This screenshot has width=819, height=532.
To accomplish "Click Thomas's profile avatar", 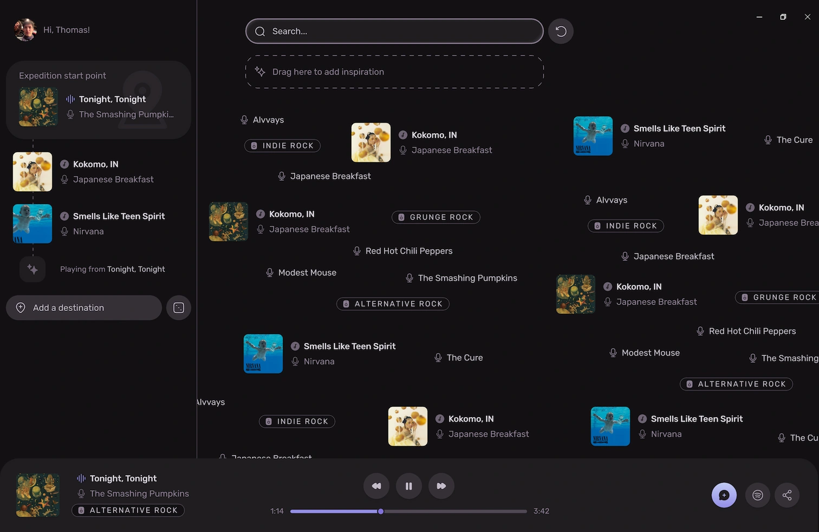I will (25, 30).
